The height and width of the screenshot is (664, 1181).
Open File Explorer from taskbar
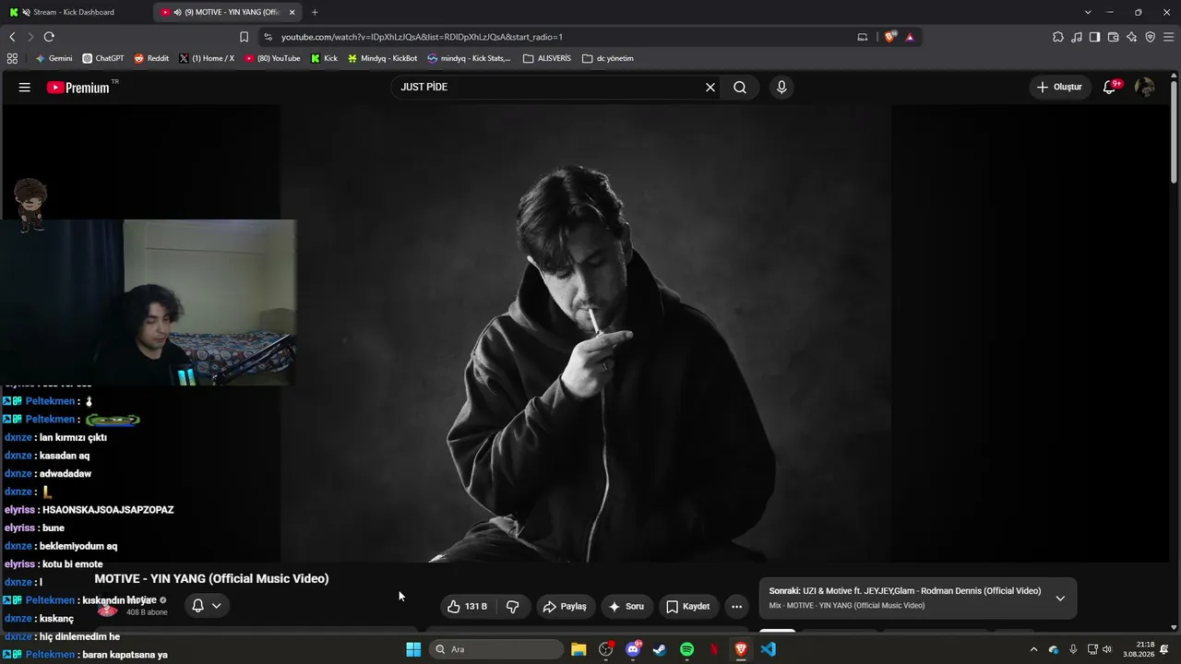[579, 649]
